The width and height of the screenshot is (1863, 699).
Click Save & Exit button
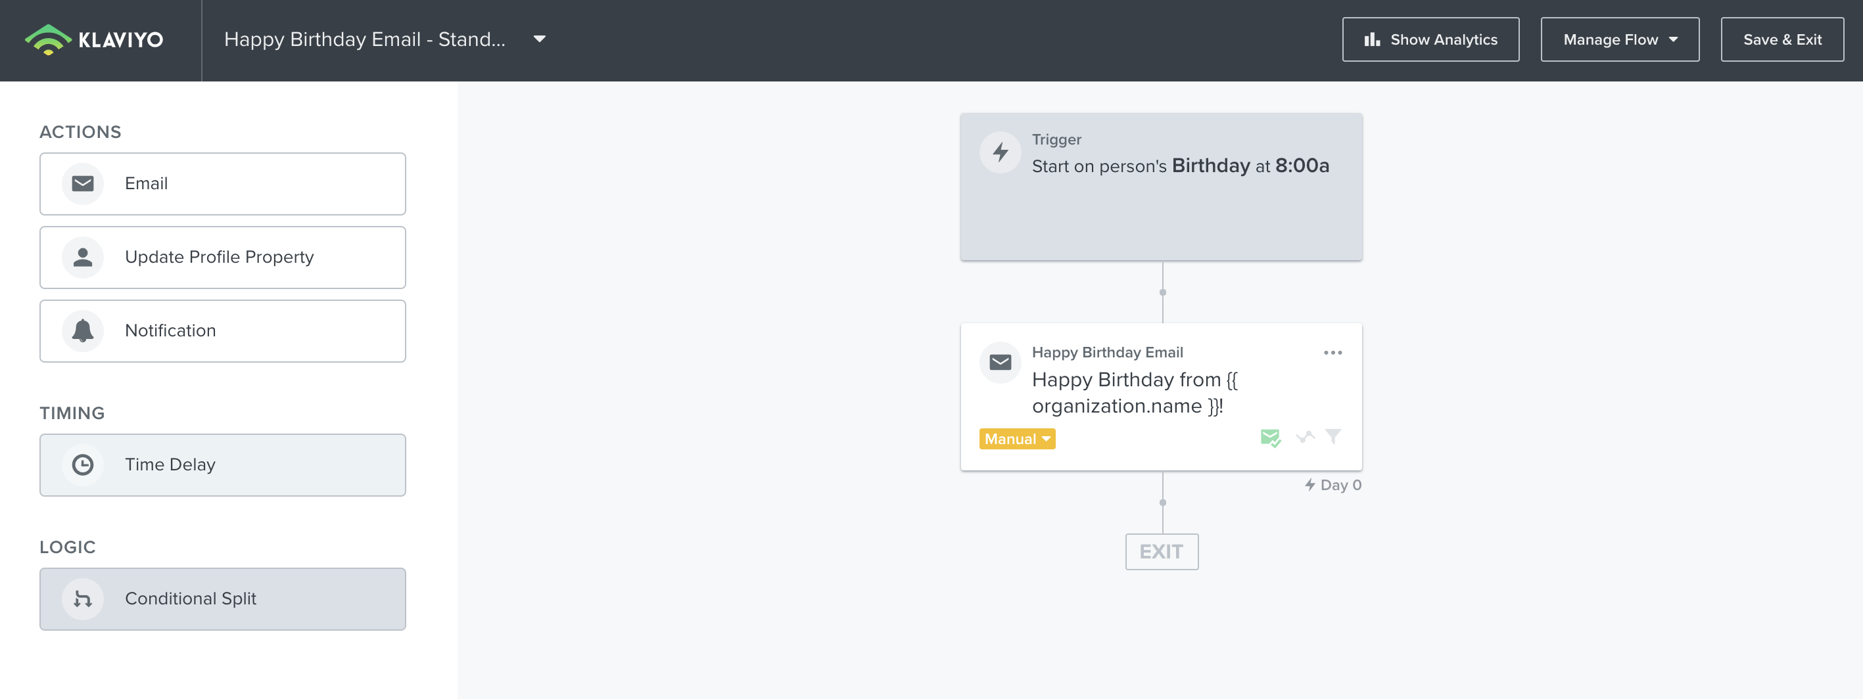point(1781,40)
